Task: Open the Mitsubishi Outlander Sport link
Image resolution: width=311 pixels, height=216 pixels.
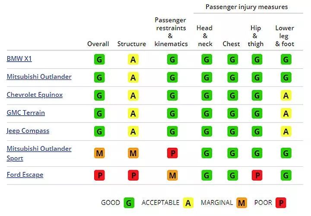Action: click(x=39, y=153)
